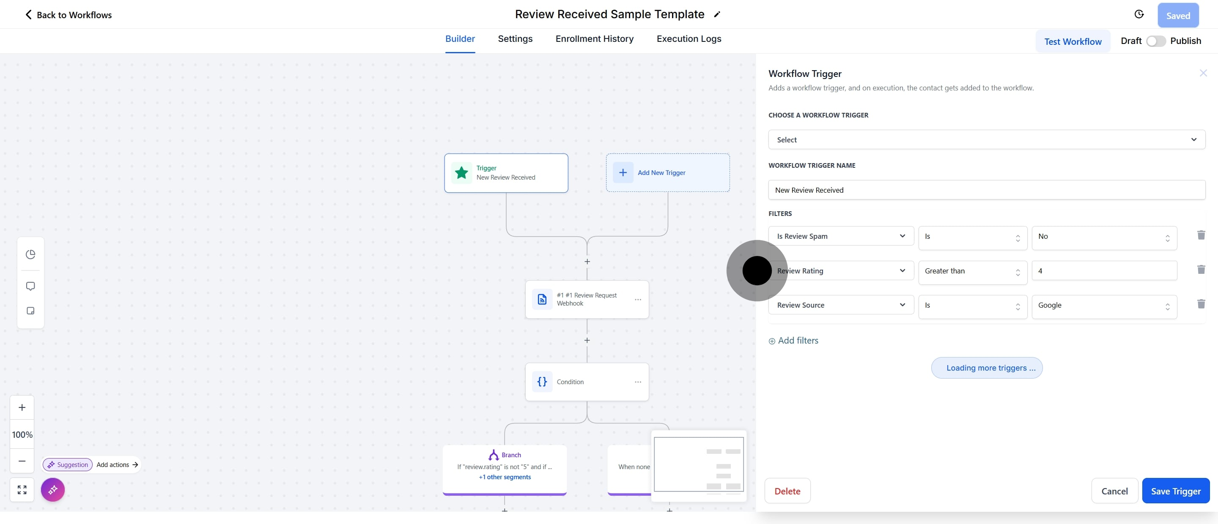
Task: Click the Save Trigger button
Action: click(1175, 491)
